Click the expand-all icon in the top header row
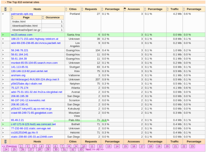Screen dimensions: 206x152 point(5,9)
